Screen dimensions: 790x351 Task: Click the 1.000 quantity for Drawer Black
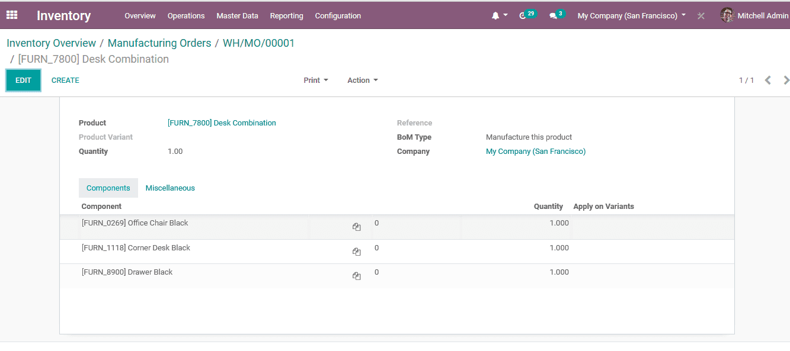559,272
